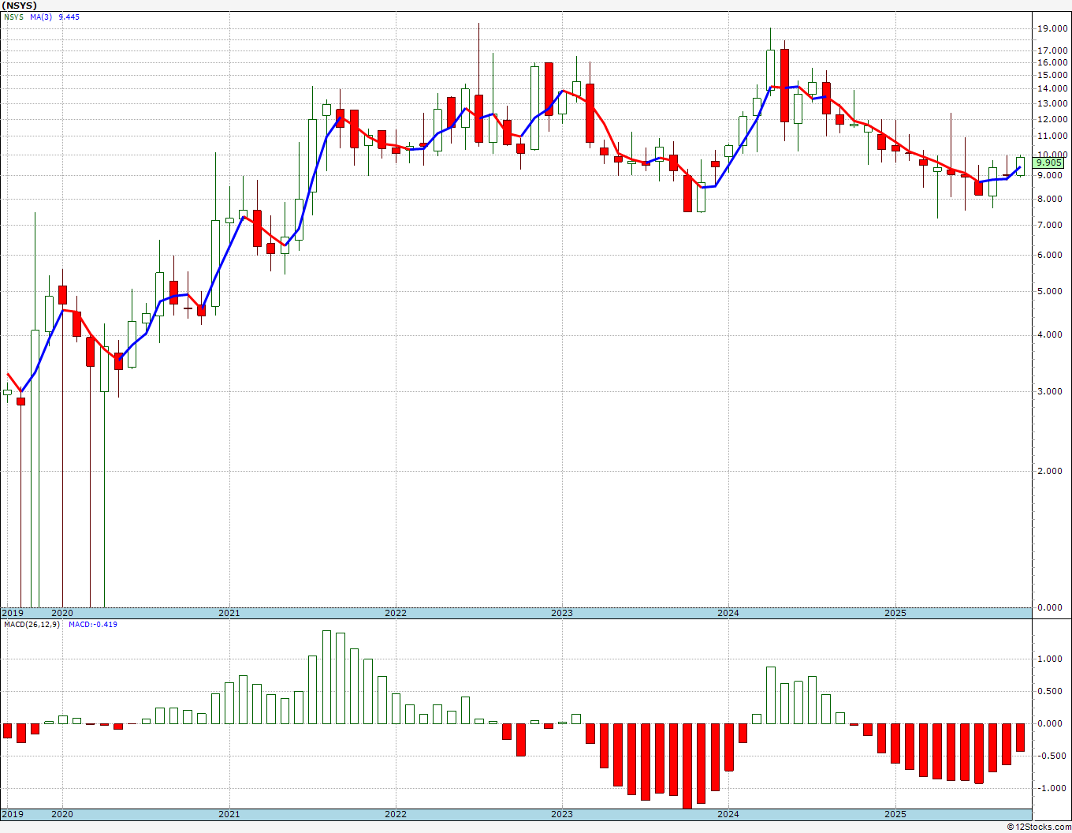The height and width of the screenshot is (833, 1072).
Task: Click "2019" on the MACD panel time axis
Action: pyautogui.click(x=12, y=814)
